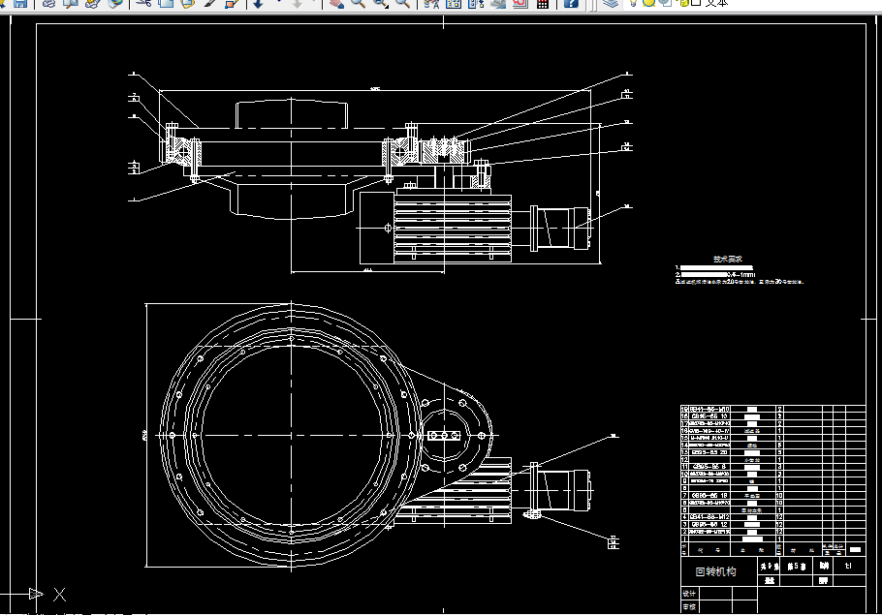This screenshot has width=882, height=615.
Task: Open the QuickCalc calculator icon
Action: [543, 3]
